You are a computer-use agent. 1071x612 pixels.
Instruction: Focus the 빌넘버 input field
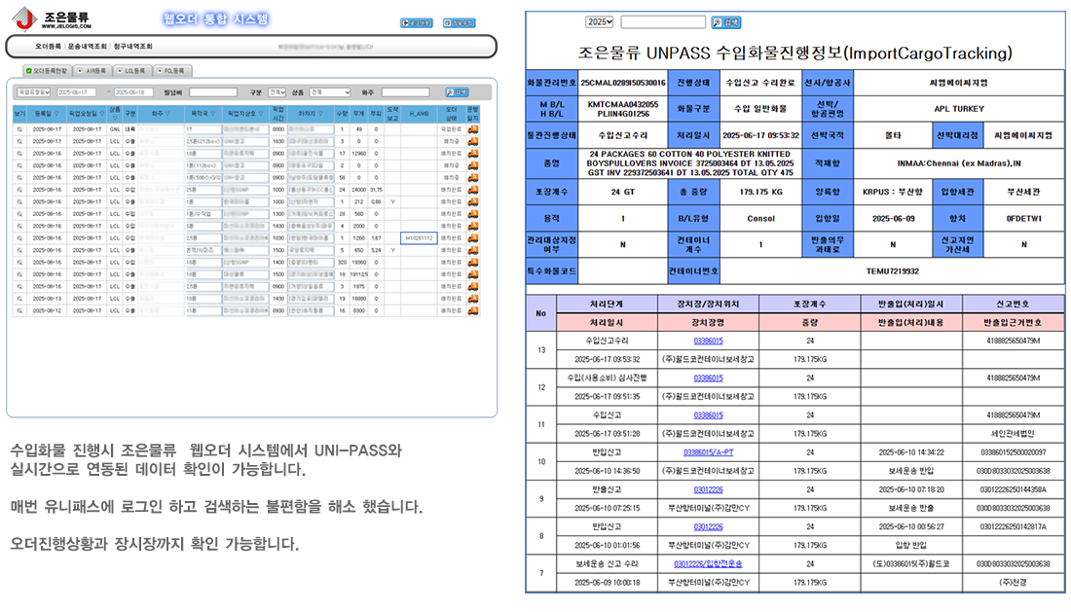pos(213,92)
